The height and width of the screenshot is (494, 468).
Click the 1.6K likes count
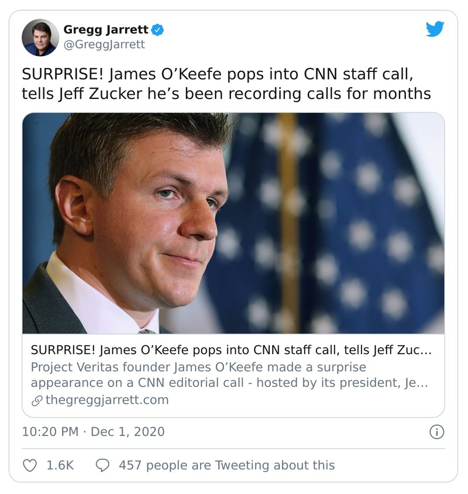(60, 465)
